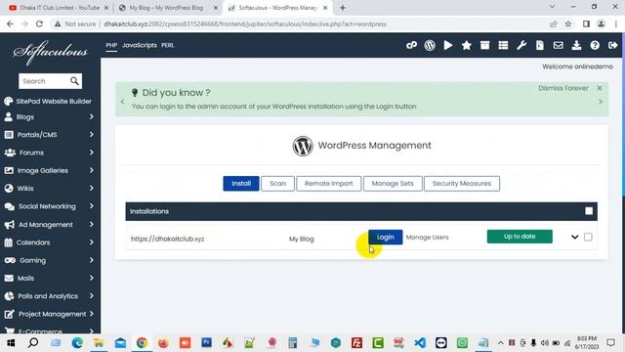Click Dismiss Forever link

563,88
